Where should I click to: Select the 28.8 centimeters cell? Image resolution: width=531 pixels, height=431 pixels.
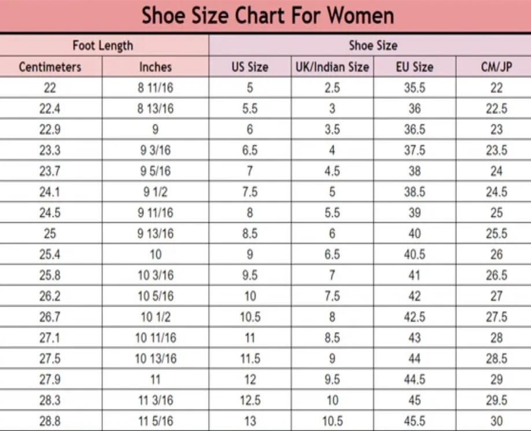[x=50, y=421]
